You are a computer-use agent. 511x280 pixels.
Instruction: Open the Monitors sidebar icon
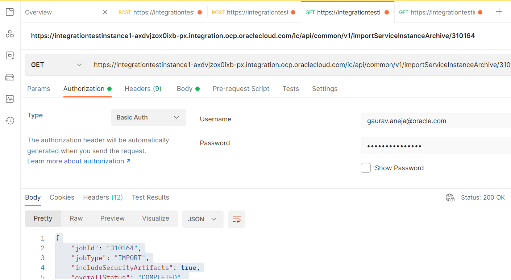10,99
